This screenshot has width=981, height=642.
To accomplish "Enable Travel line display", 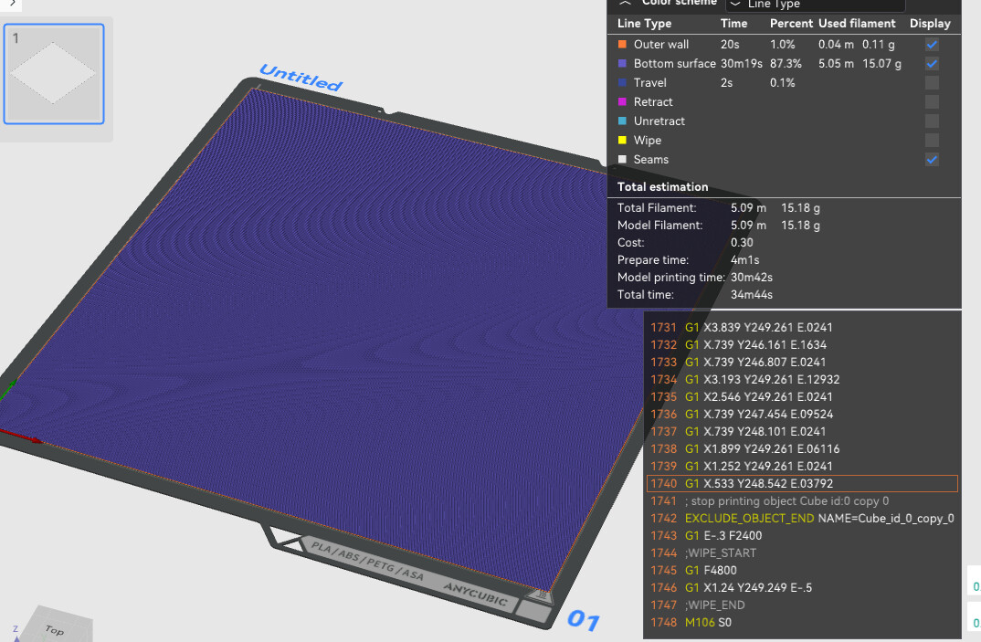I will [931, 83].
